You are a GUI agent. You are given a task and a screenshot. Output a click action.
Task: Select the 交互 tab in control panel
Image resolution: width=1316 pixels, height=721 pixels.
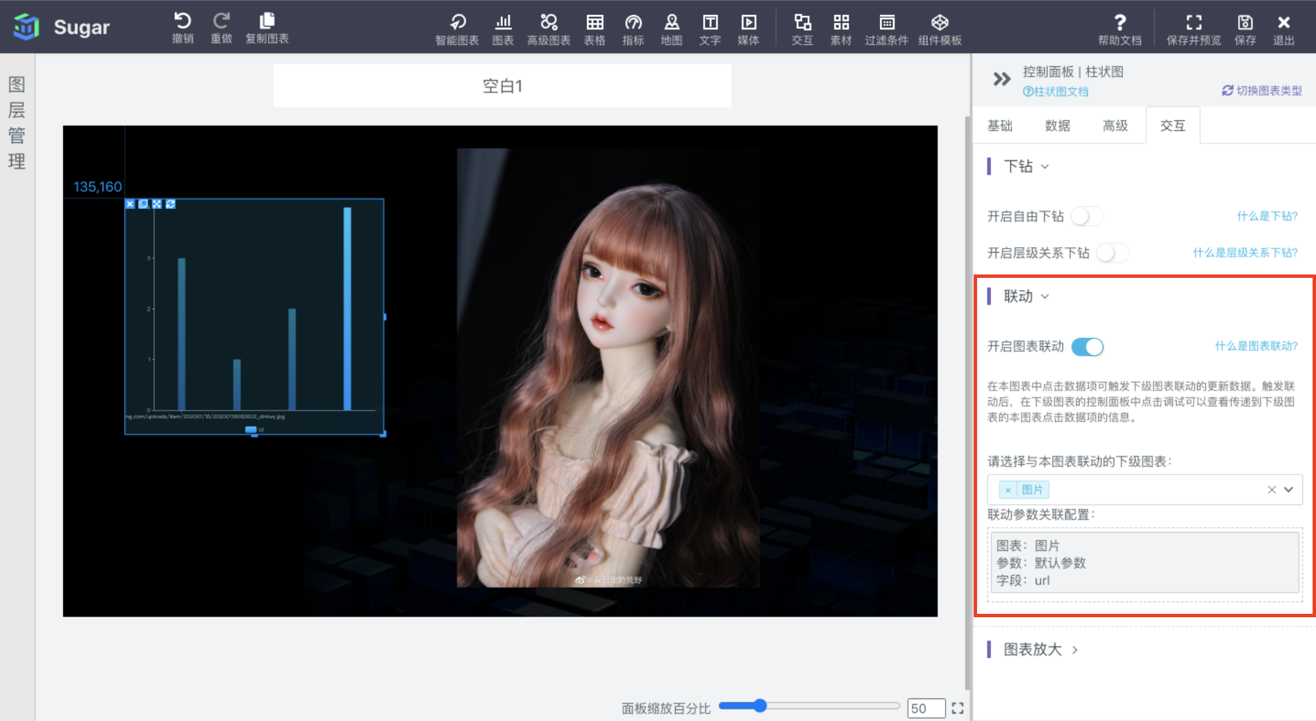click(x=1173, y=126)
